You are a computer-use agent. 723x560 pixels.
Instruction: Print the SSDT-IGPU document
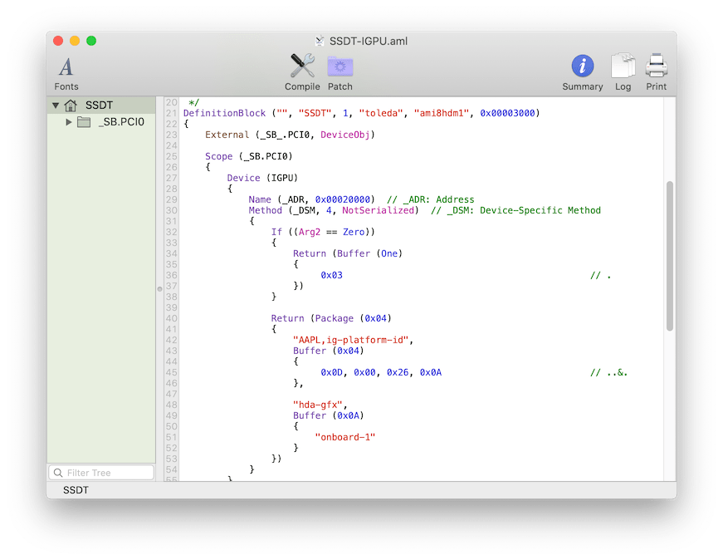click(x=656, y=73)
